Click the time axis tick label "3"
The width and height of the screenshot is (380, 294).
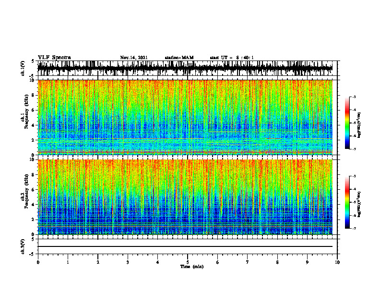point(128,262)
